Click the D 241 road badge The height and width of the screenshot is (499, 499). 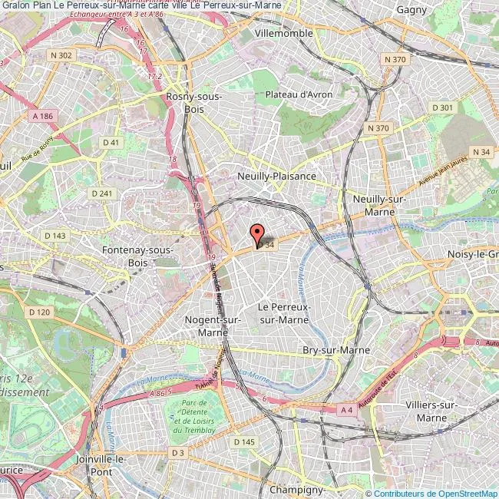coord(102,193)
